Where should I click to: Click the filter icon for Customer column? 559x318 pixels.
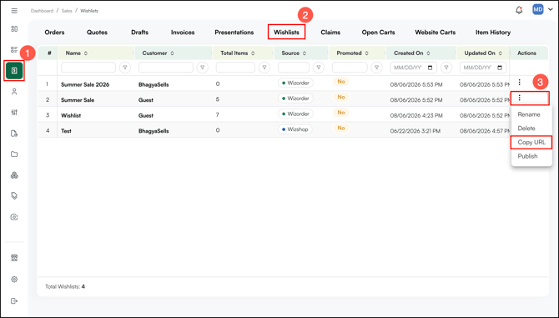(203, 68)
